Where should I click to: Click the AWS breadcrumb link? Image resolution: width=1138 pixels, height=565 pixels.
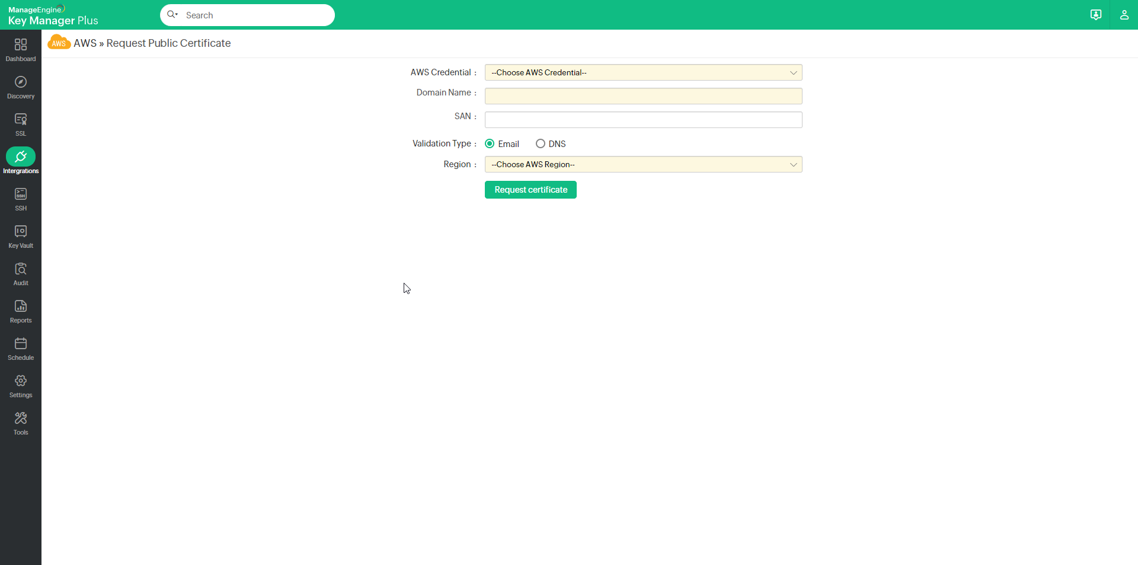click(85, 43)
